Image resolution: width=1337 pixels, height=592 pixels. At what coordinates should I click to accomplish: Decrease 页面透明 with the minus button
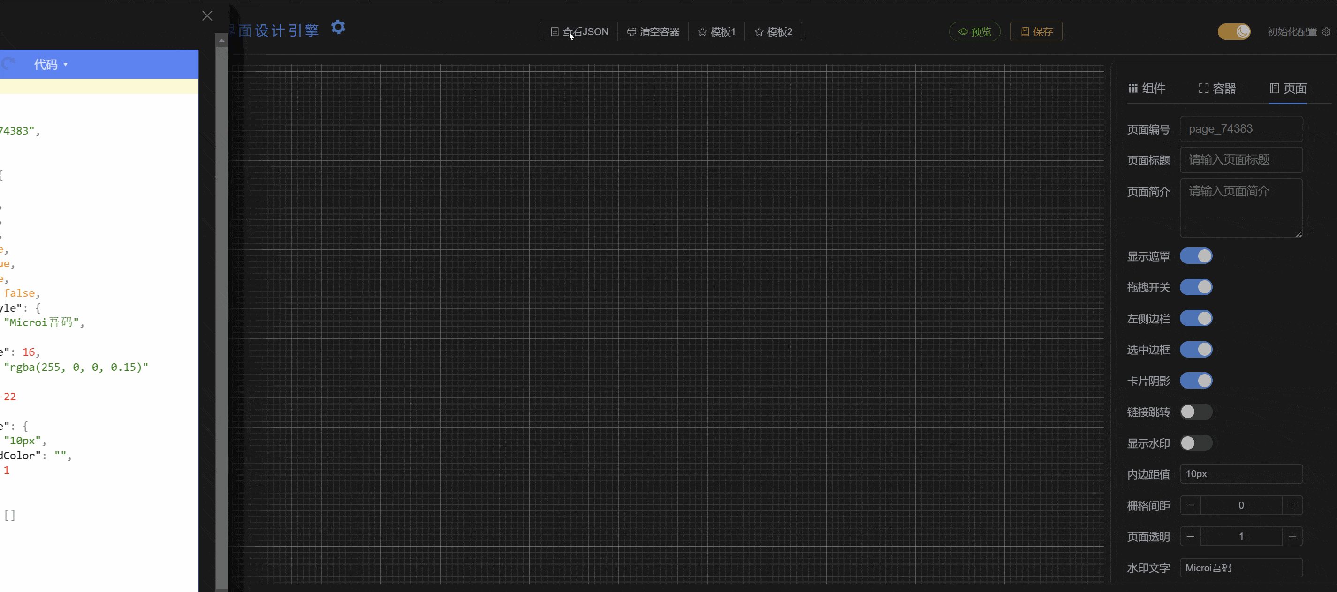tap(1190, 537)
